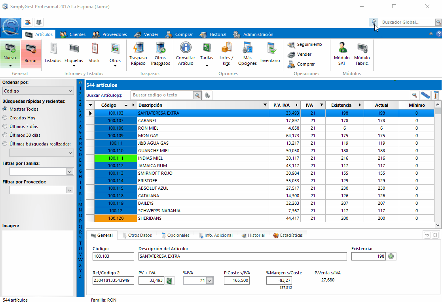442x302 pixels.
Task: Select Creados Hoy radio option
Action: 5,118
